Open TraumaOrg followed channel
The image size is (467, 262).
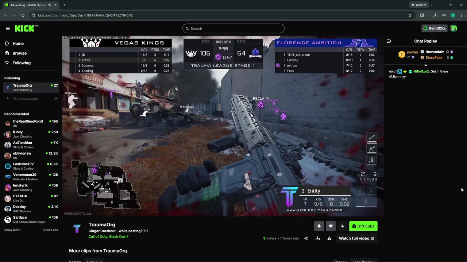pyautogui.click(x=31, y=87)
